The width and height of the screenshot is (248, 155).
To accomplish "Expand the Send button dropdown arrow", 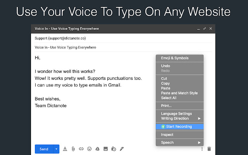I will pyautogui.click(x=56, y=149).
